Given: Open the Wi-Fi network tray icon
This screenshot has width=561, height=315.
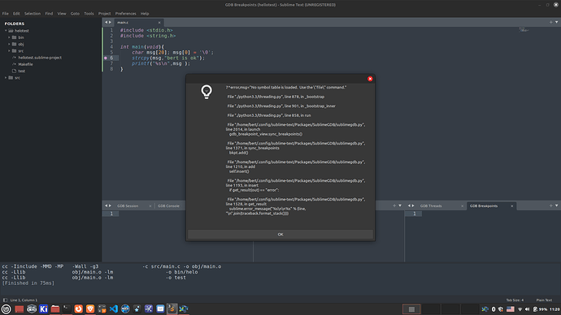Looking at the screenshot, I should coord(520,309).
